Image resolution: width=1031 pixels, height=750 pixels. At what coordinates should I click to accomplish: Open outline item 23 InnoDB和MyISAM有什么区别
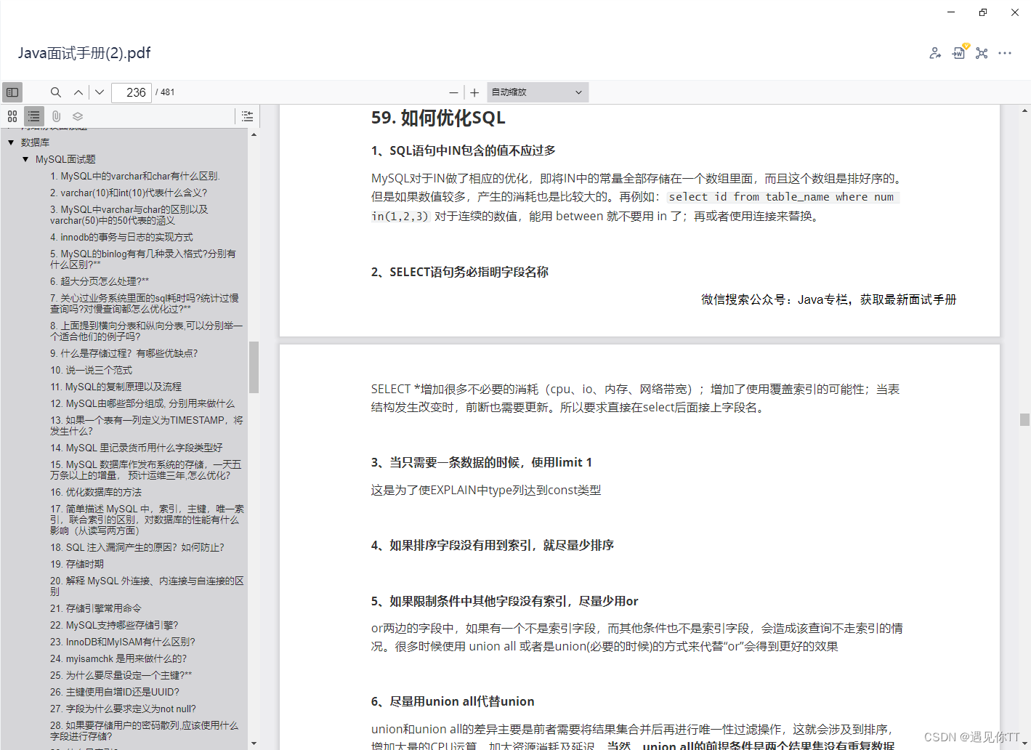point(123,642)
